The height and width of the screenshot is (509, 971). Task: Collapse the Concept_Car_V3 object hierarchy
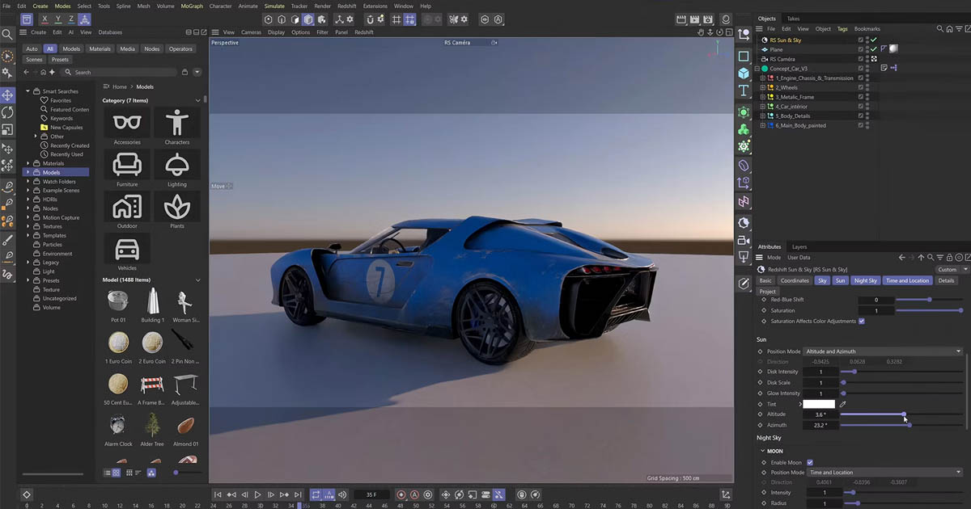click(x=756, y=69)
